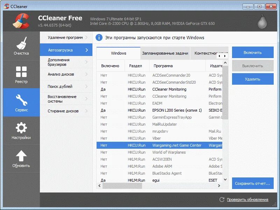Sort by Раздел column header
The height and width of the screenshot is (210, 280).
click(x=137, y=66)
